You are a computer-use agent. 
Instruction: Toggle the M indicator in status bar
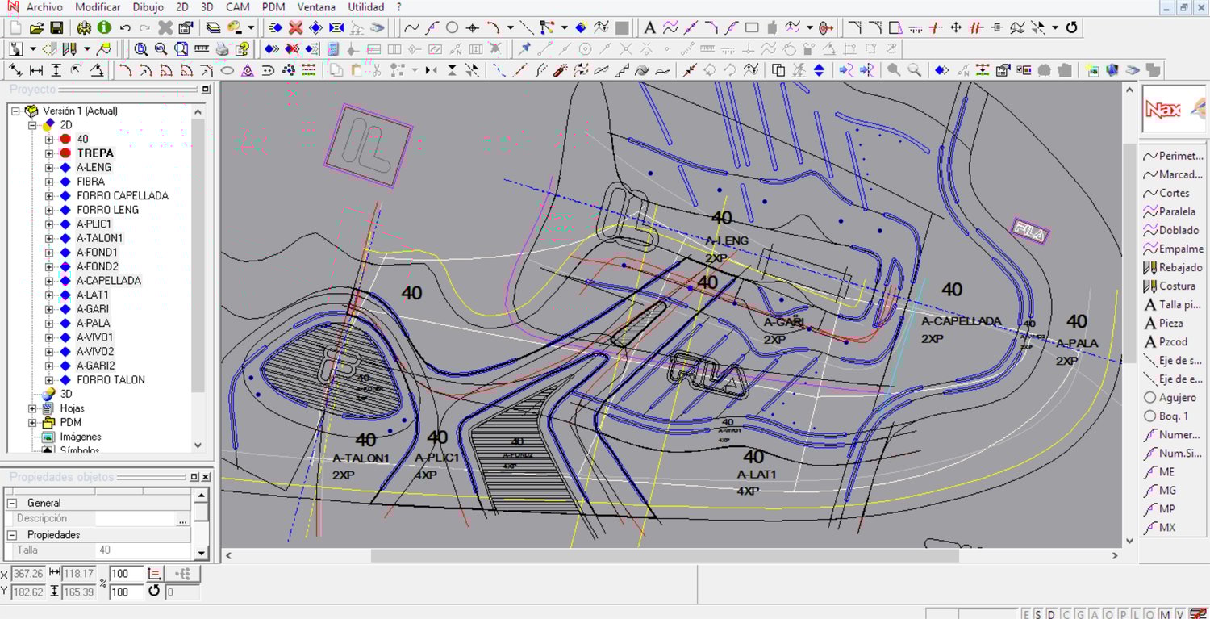(1166, 614)
